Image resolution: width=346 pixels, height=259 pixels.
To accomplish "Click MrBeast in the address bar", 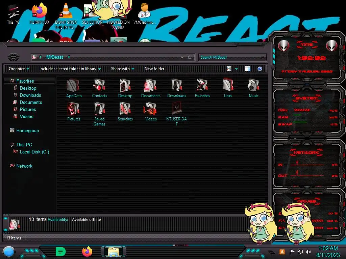I will point(55,57).
